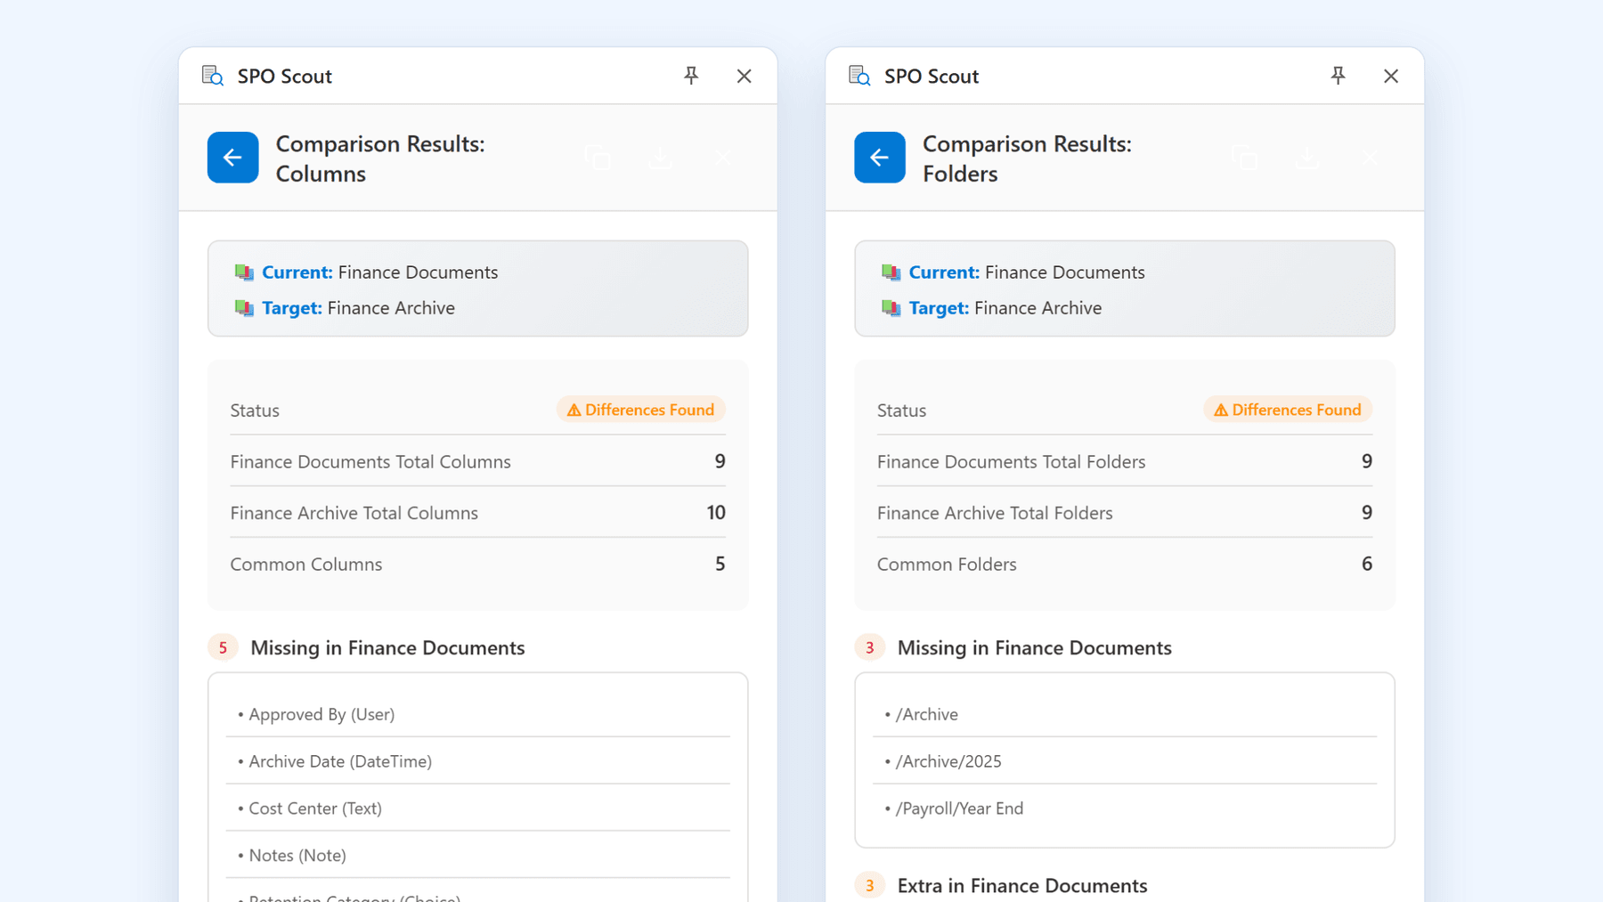Viewport: 1603px width, 902px height.
Task: Click the Differences Found badge in Folders panel
Action: pyautogui.click(x=1288, y=410)
